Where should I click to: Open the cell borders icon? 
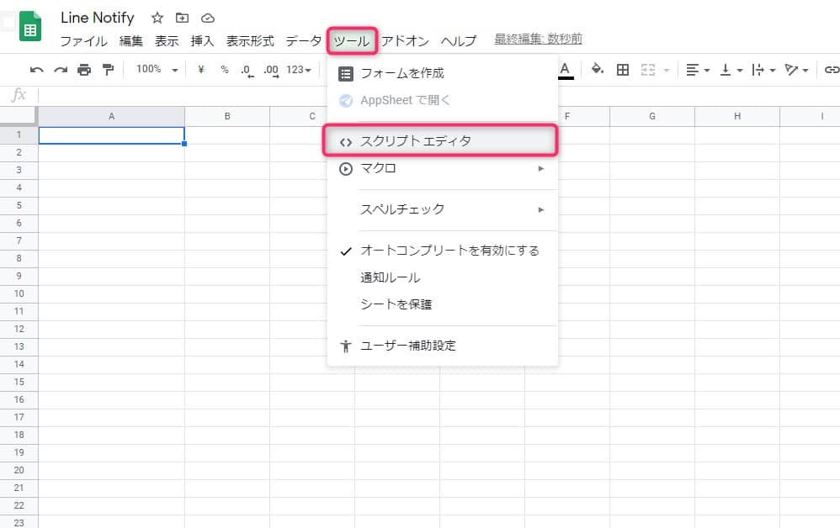pyautogui.click(x=623, y=70)
